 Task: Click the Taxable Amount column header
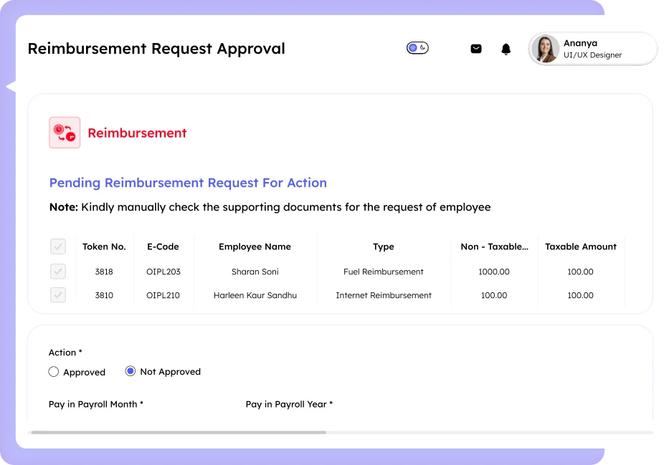click(580, 246)
